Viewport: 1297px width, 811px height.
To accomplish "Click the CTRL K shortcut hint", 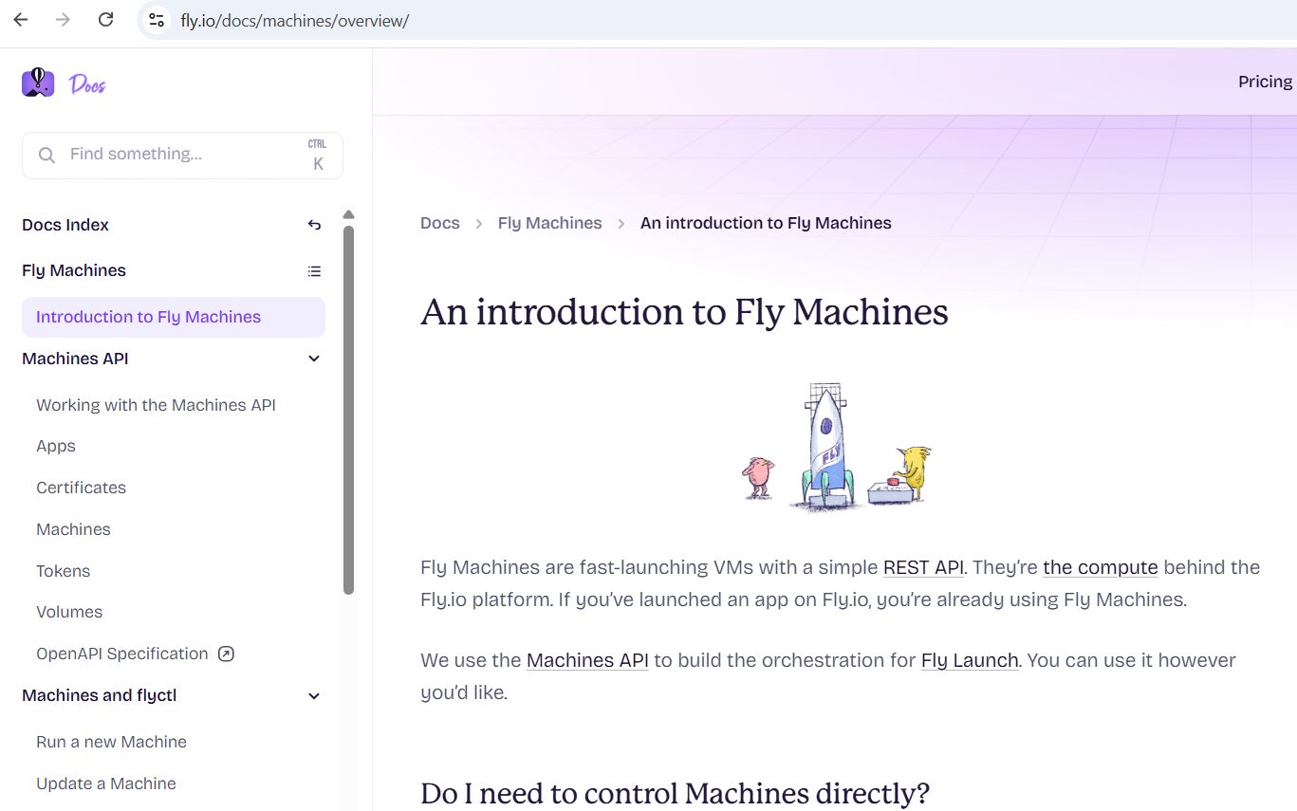I will point(317,156).
